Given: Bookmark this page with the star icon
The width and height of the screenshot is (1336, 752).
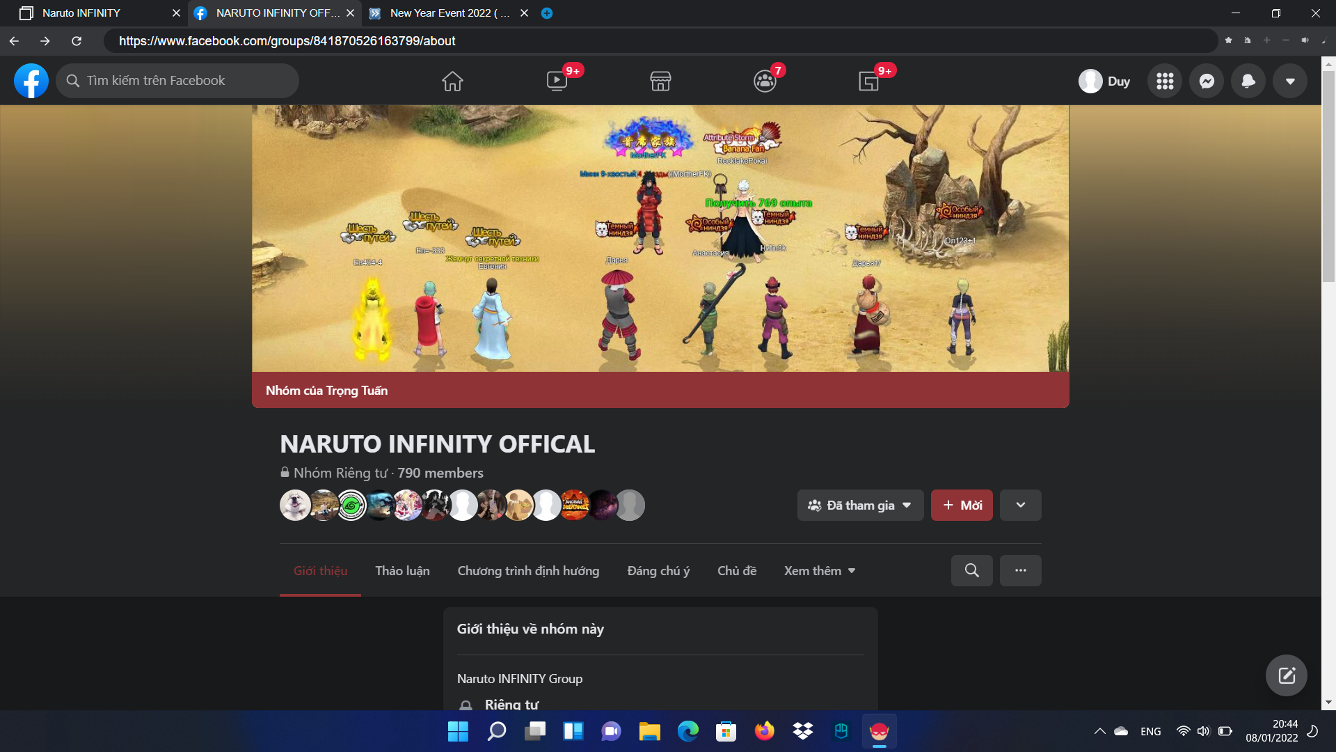Looking at the screenshot, I should pos(1229,40).
